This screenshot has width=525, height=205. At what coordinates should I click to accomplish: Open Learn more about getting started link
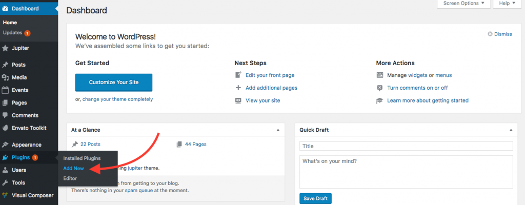pos(428,100)
